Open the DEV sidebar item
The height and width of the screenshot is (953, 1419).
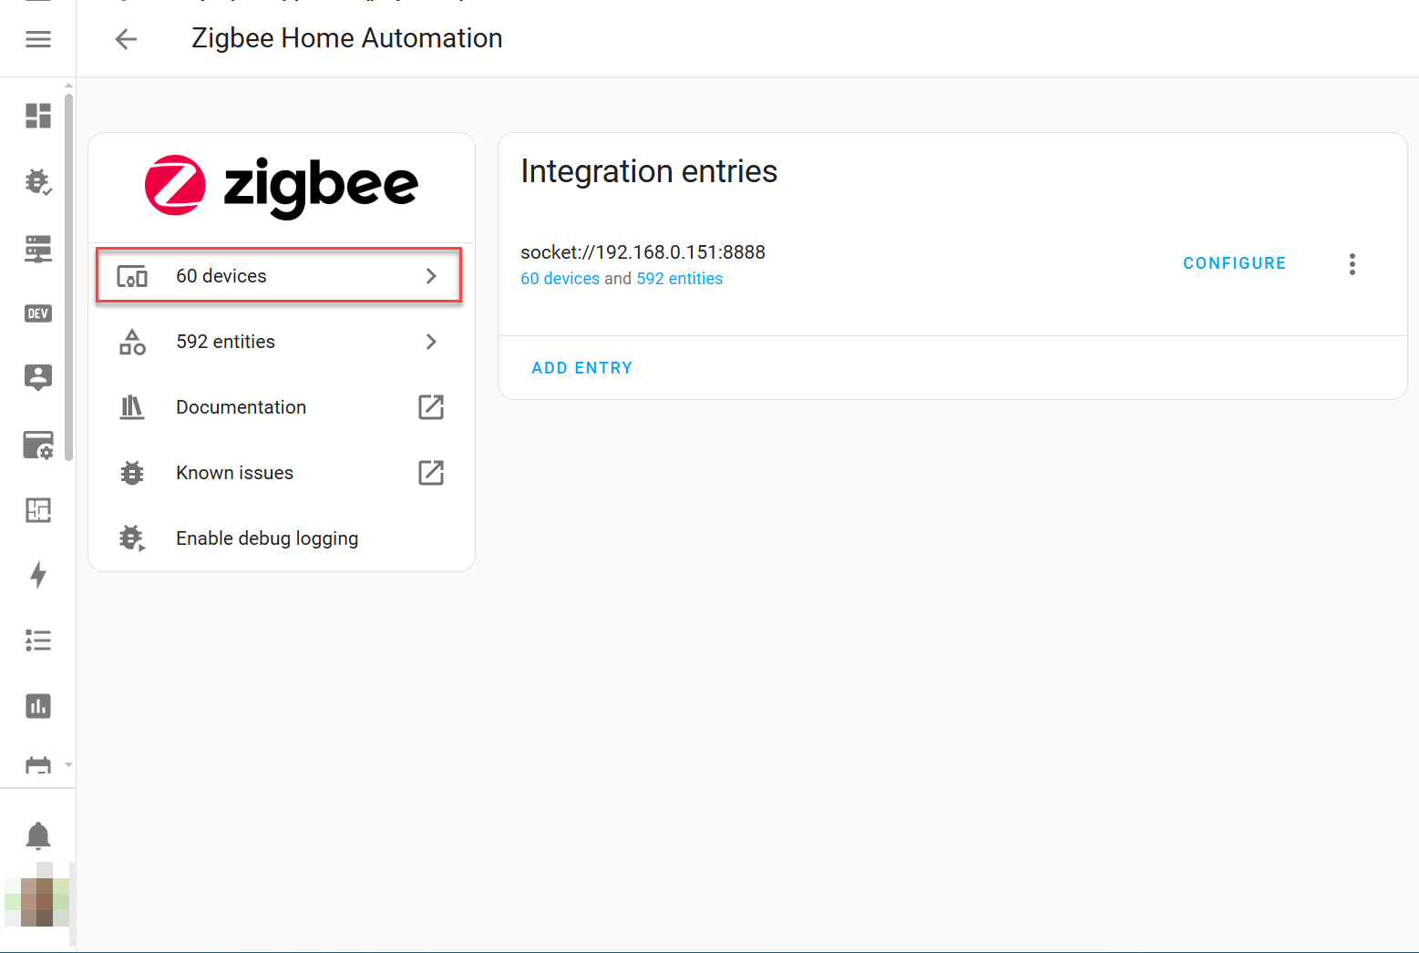point(38,313)
